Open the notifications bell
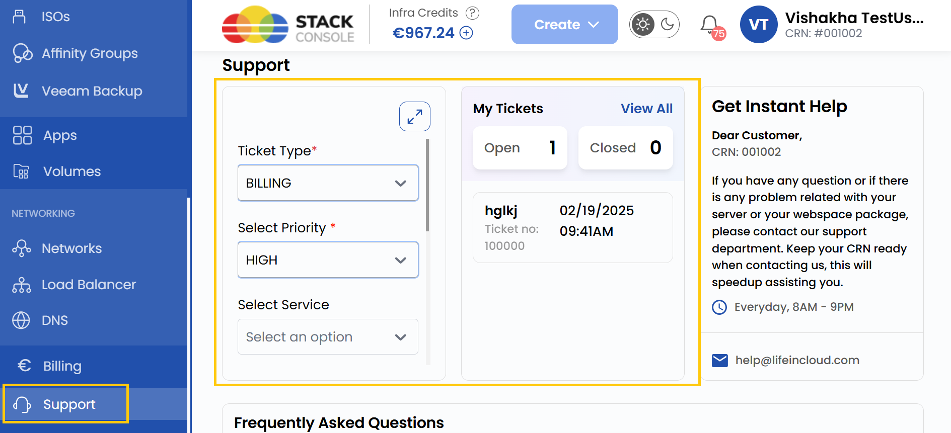 click(x=709, y=24)
